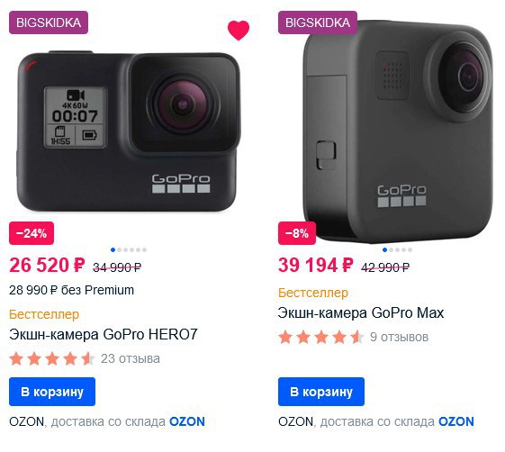Click the −8% discount badge
This screenshot has height=452, width=505.
click(297, 233)
